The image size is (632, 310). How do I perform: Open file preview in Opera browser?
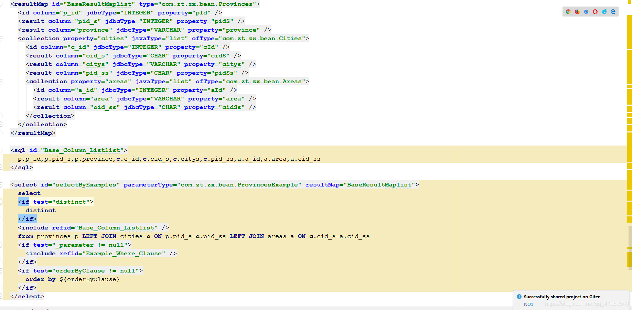[595, 12]
